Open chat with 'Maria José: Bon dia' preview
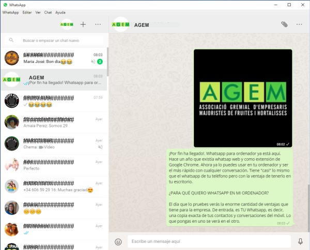 tap(54, 58)
